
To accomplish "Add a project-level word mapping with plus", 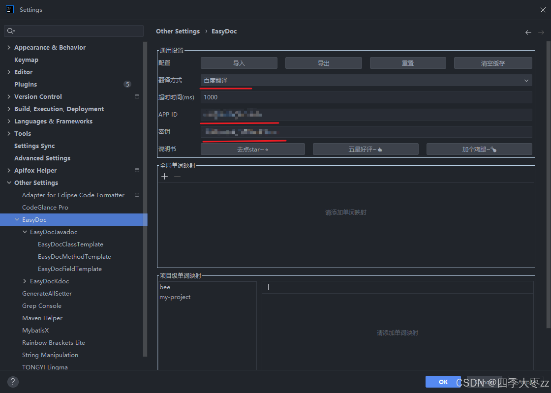I will (268, 287).
